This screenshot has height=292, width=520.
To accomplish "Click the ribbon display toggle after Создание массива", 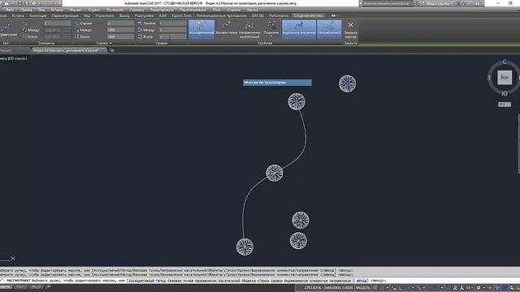I will [334, 15].
